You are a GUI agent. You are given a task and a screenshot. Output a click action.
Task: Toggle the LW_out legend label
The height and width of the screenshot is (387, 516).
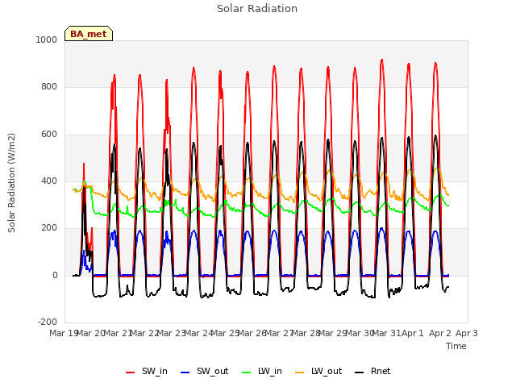point(327,371)
